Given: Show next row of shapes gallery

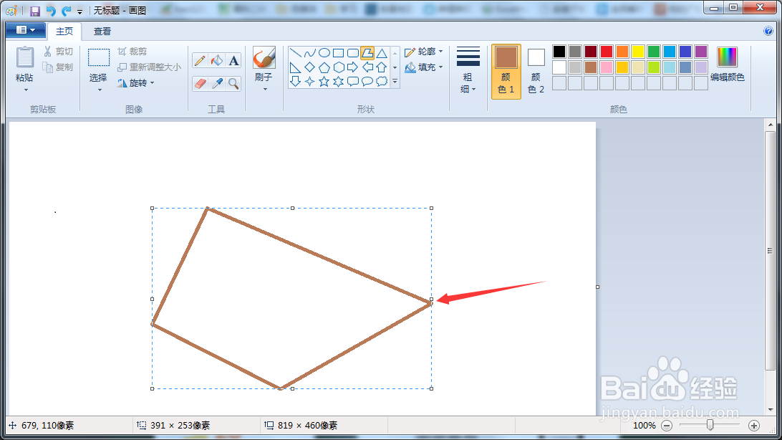Looking at the screenshot, I should 395,67.
